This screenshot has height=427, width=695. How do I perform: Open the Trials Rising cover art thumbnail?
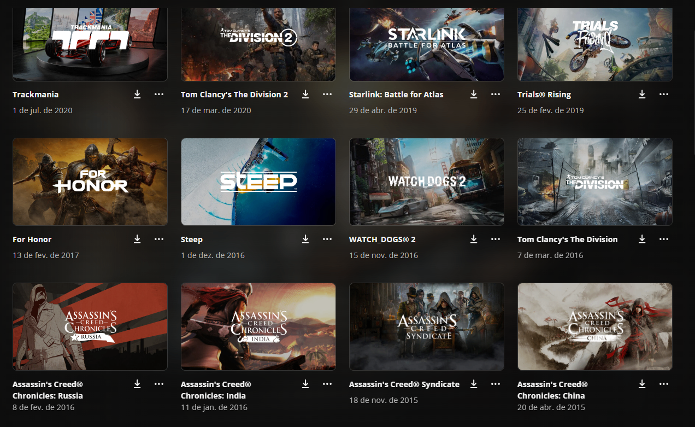pos(595,44)
